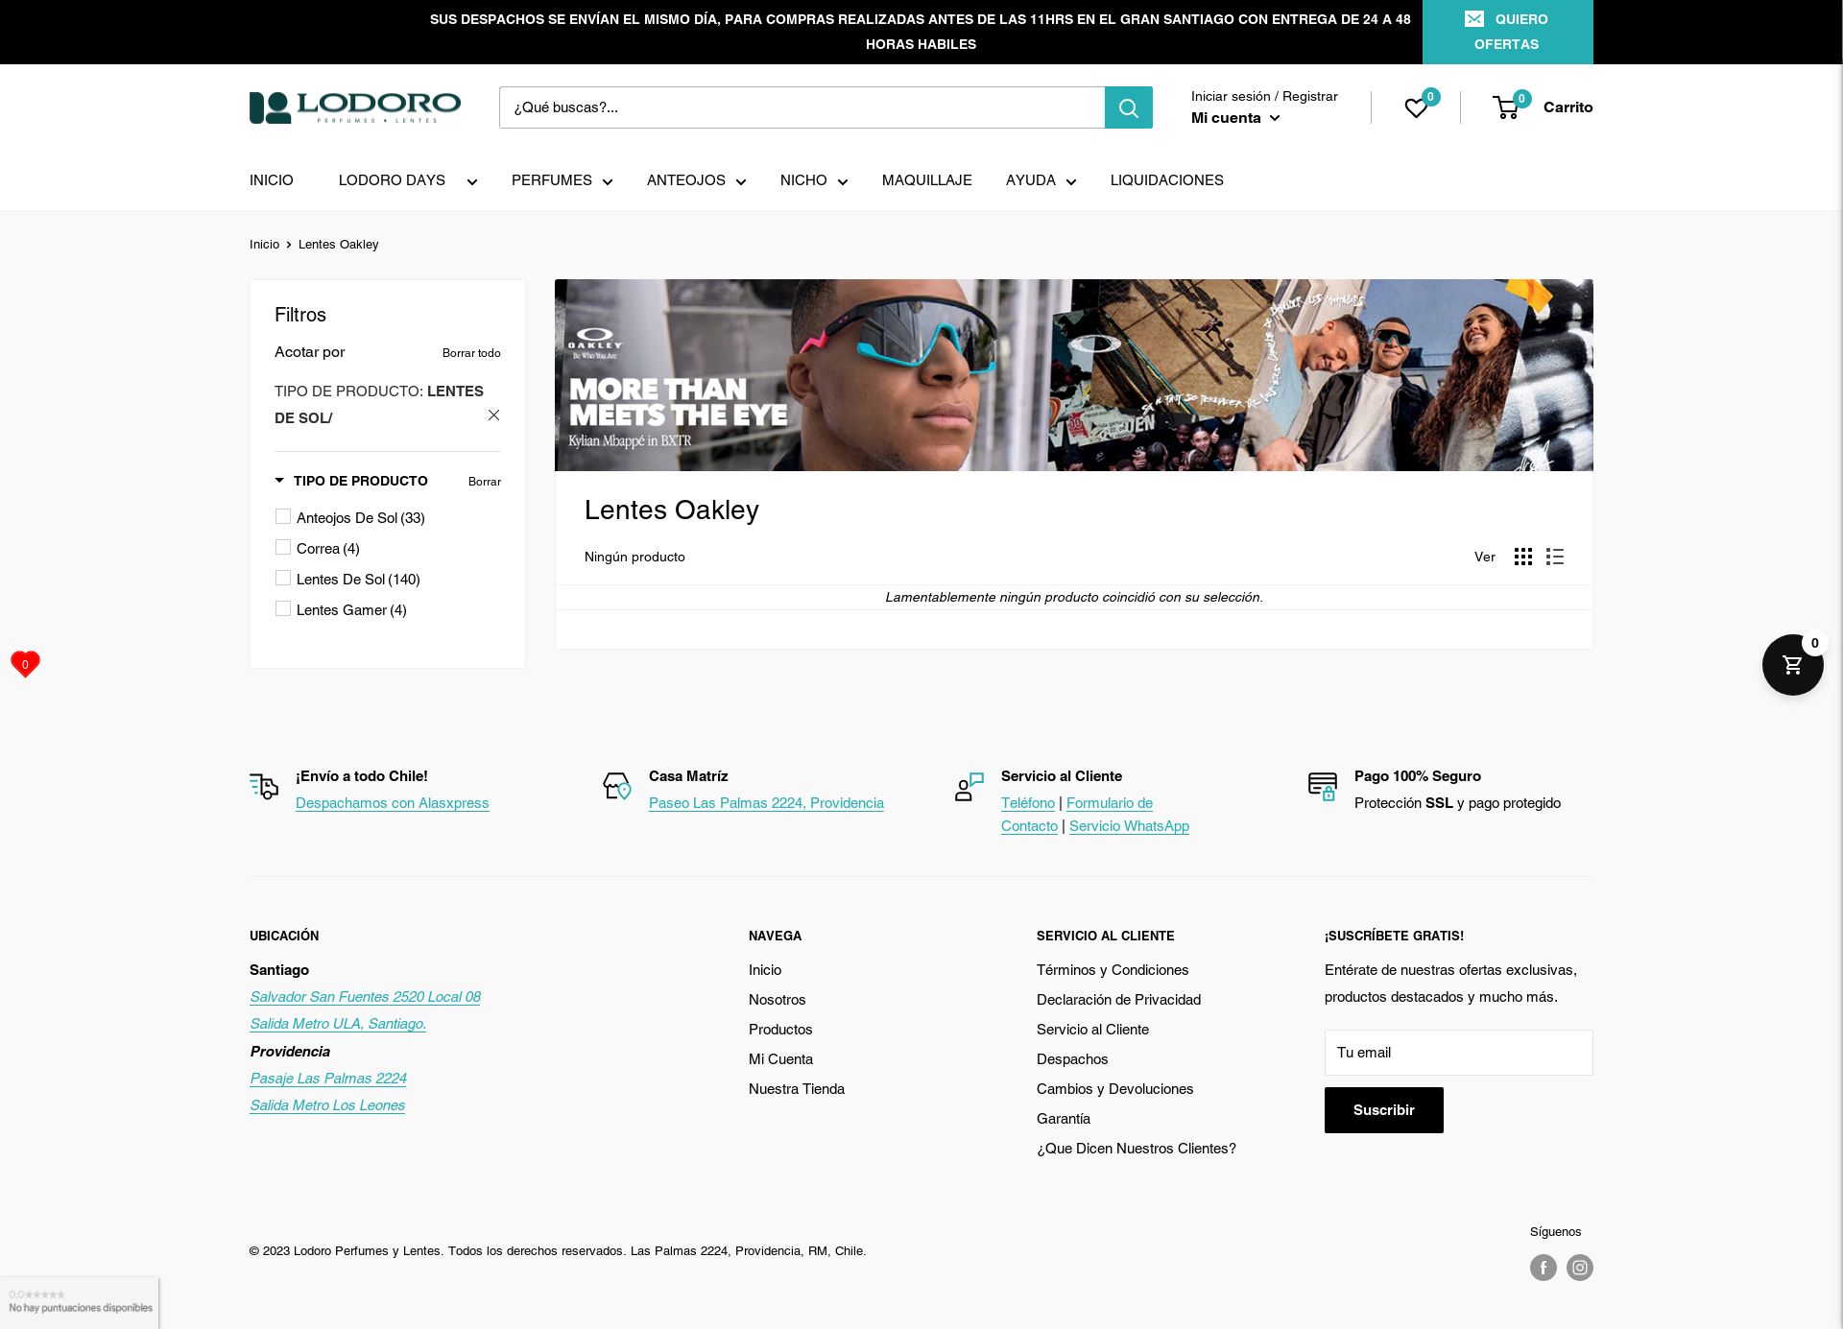Open the Mi cuenta dropdown
The height and width of the screenshot is (1329, 1843).
(1235, 118)
